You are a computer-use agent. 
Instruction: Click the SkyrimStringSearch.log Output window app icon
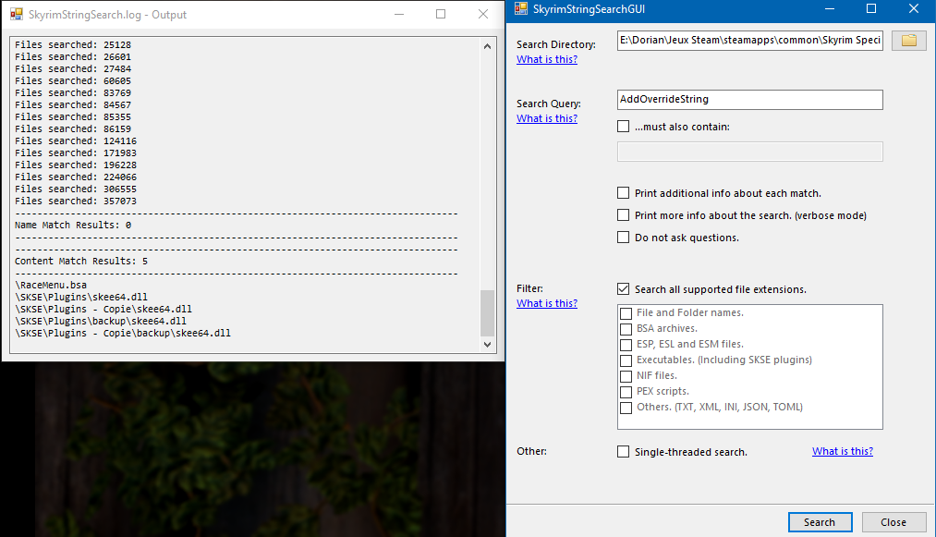[x=16, y=15]
